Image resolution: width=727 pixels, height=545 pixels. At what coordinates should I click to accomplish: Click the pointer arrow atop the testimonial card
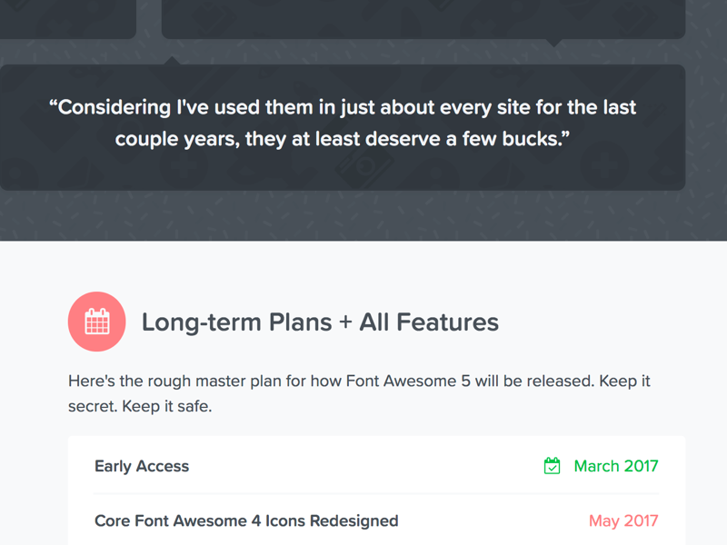[170, 61]
